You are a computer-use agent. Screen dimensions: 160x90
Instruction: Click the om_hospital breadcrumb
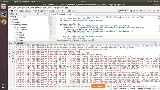(39, 11)
